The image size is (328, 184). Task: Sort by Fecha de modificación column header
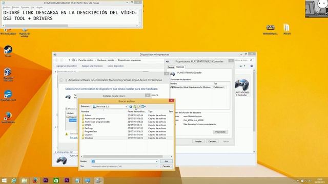[x=137, y=111]
